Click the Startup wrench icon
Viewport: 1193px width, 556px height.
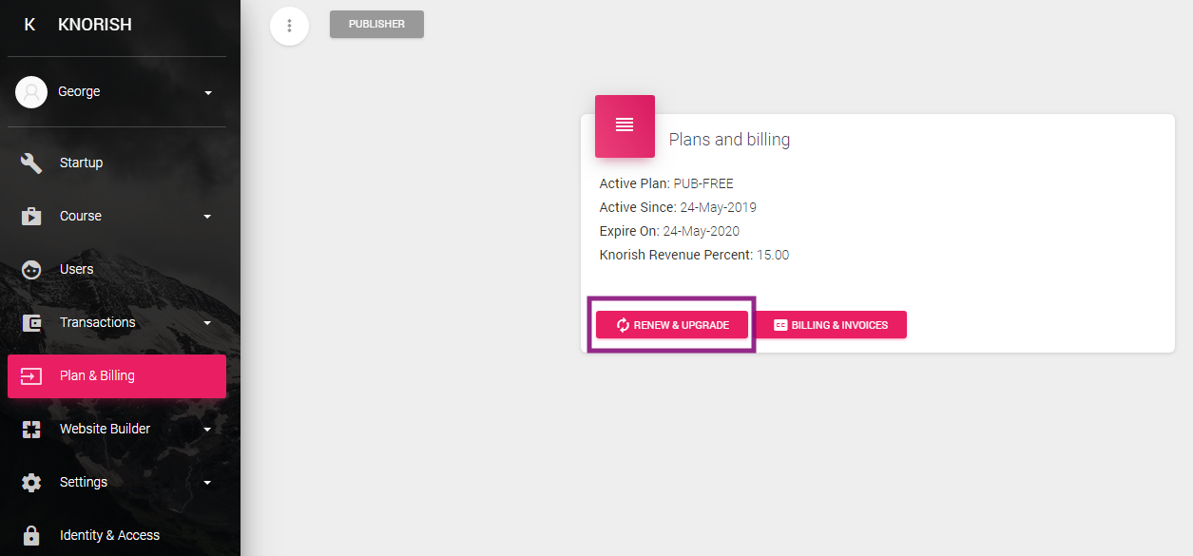(31, 163)
